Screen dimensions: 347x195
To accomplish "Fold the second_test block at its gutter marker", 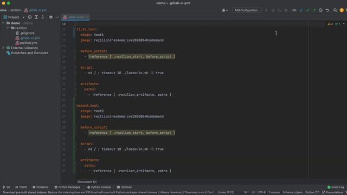I will pyautogui.click(x=75, y=106).
